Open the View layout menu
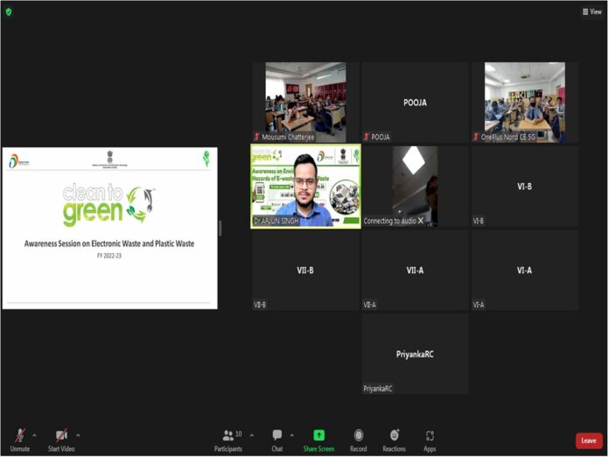609x458 pixels. (592, 11)
